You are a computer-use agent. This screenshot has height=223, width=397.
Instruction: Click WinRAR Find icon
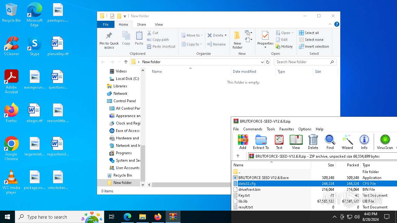pyautogui.click(x=330, y=142)
